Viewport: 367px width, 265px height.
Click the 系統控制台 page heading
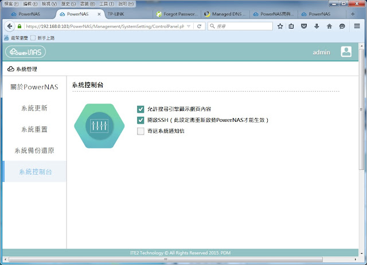tap(88, 85)
